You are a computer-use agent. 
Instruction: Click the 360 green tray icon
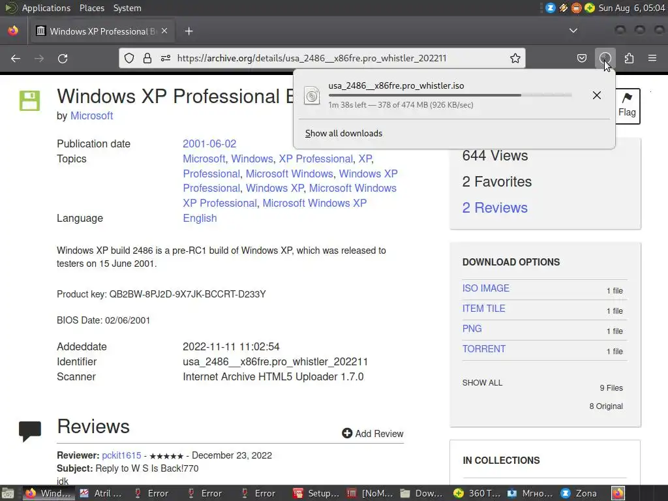(590, 8)
